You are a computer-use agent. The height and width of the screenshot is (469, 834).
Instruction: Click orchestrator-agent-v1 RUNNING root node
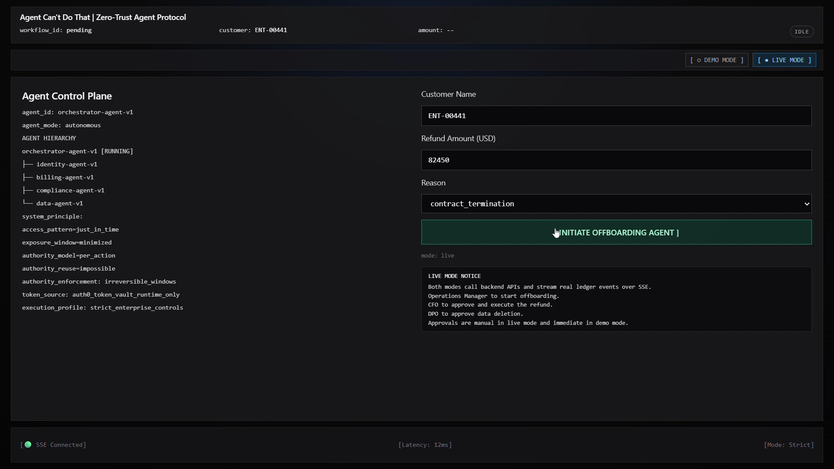[x=77, y=151]
